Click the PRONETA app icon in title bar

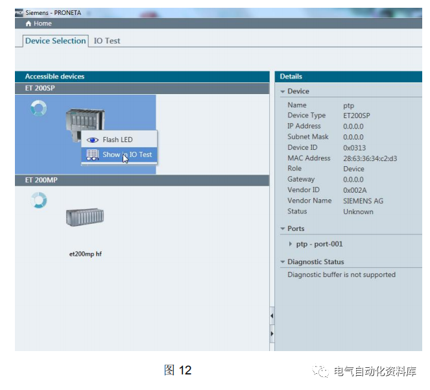[x=19, y=12]
